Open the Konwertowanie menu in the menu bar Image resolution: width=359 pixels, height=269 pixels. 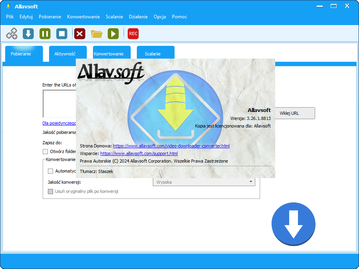[83, 17]
